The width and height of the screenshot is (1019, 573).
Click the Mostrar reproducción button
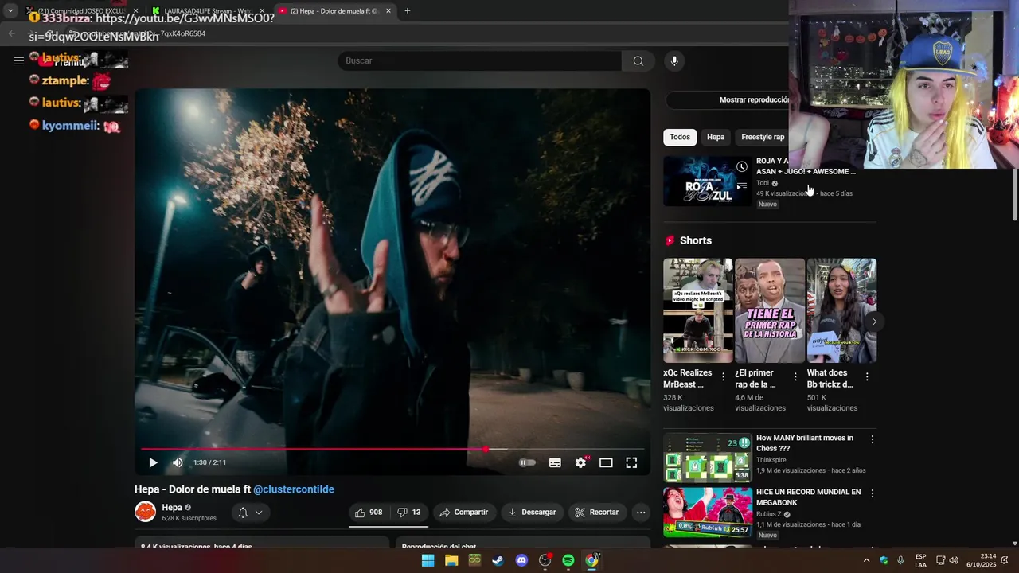tap(754, 99)
